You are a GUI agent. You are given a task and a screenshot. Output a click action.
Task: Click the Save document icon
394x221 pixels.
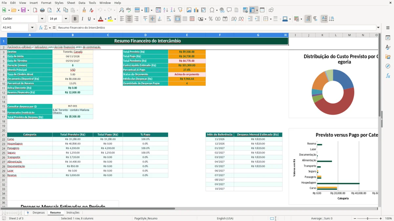tap(23, 10)
